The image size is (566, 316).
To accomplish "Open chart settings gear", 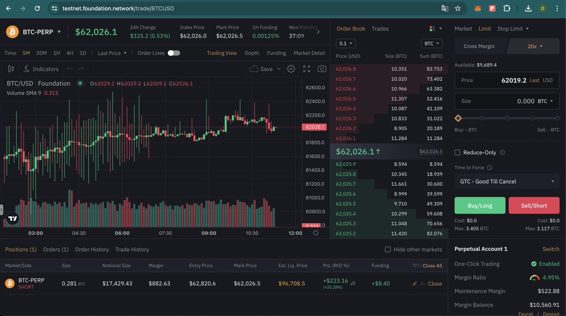I will coord(291,69).
